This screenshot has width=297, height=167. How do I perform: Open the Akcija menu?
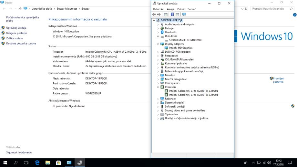170,9
